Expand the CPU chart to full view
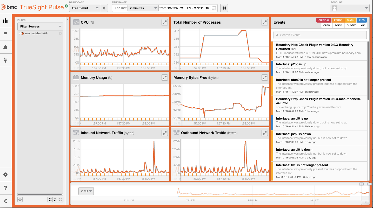373x208 pixels. coord(165,22)
